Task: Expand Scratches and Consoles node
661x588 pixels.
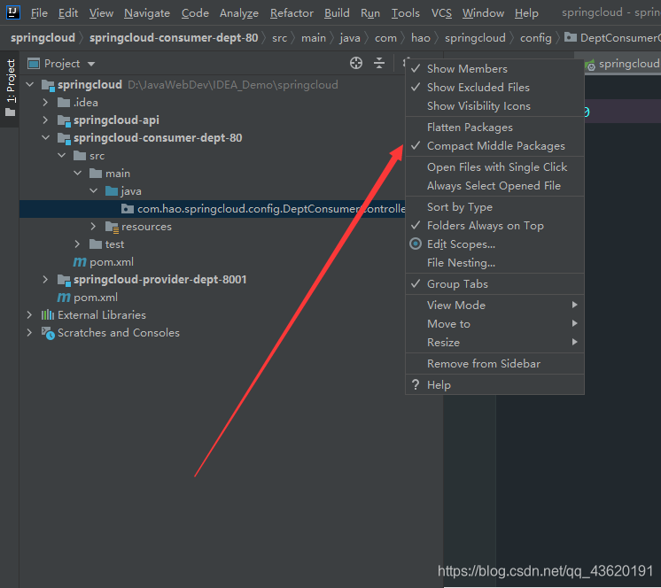Action: coord(29,332)
